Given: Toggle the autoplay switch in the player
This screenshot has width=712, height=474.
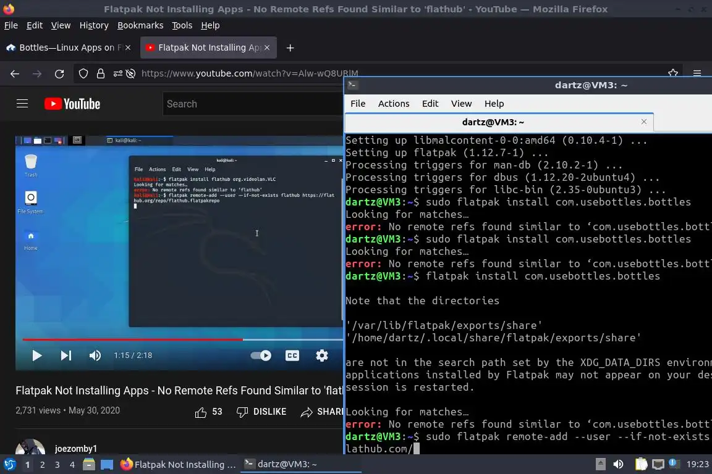Looking at the screenshot, I should tap(261, 355).
